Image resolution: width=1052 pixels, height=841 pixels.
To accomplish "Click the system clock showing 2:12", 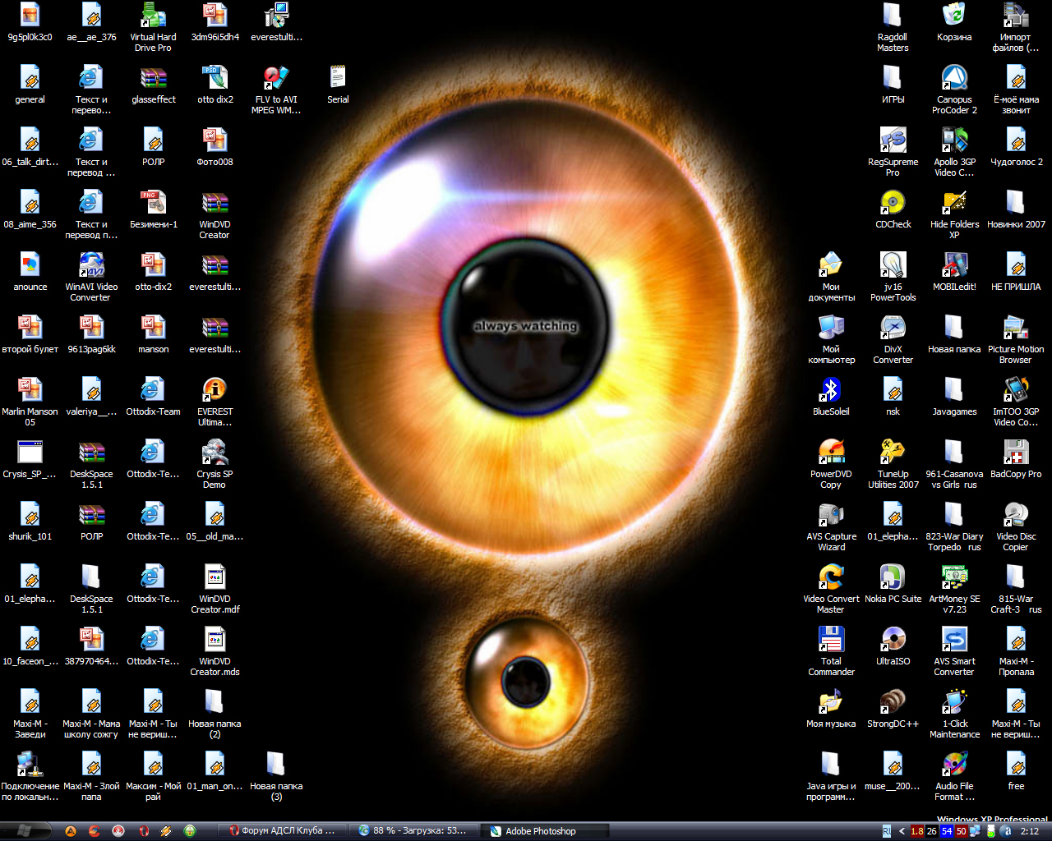I will pos(1029,831).
